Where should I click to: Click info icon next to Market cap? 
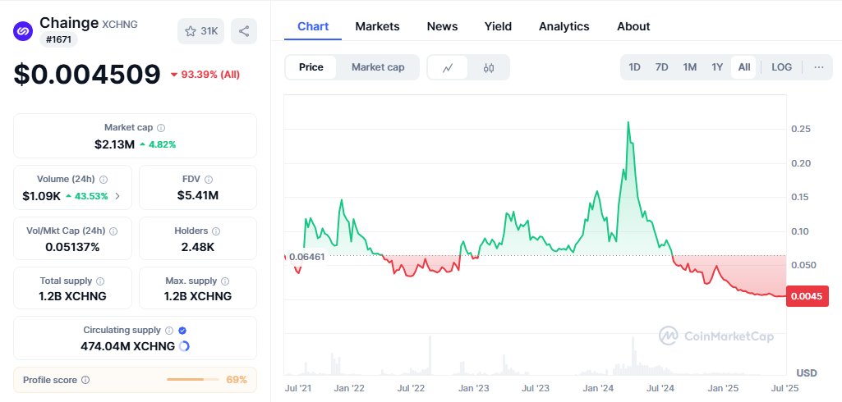(161, 127)
